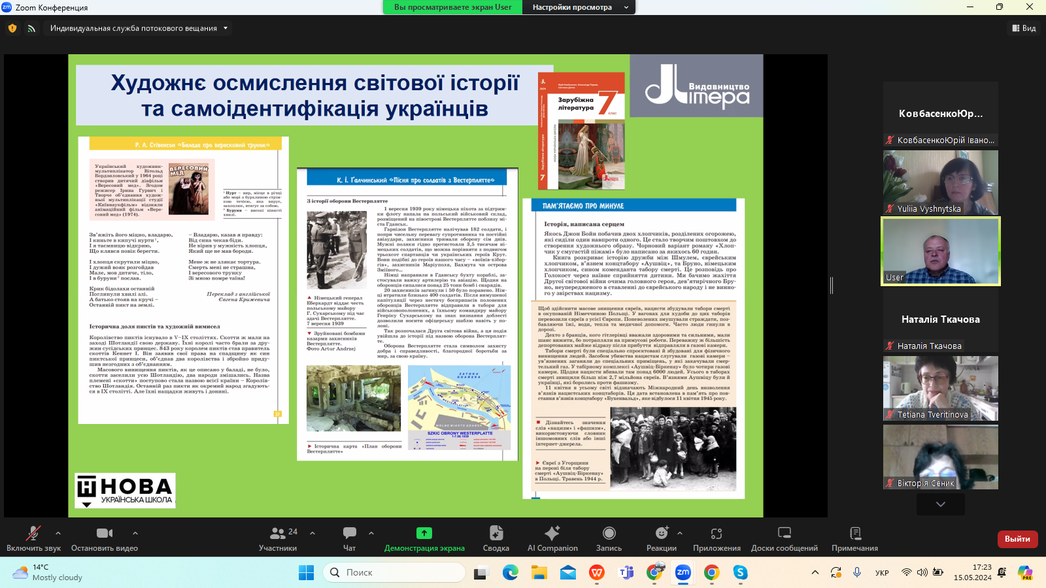This screenshot has width=1046, height=588.
Task: Select Yuliia Vyshnytska video thumbnail
Action: [x=940, y=182]
